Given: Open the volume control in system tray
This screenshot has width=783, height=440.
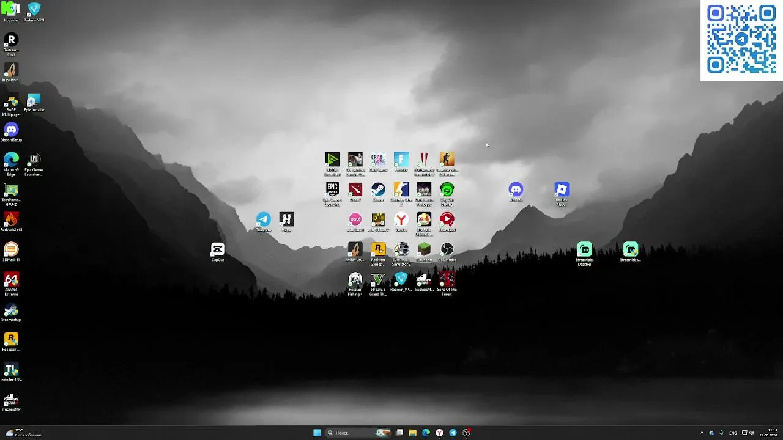Looking at the screenshot, I should 752,433.
